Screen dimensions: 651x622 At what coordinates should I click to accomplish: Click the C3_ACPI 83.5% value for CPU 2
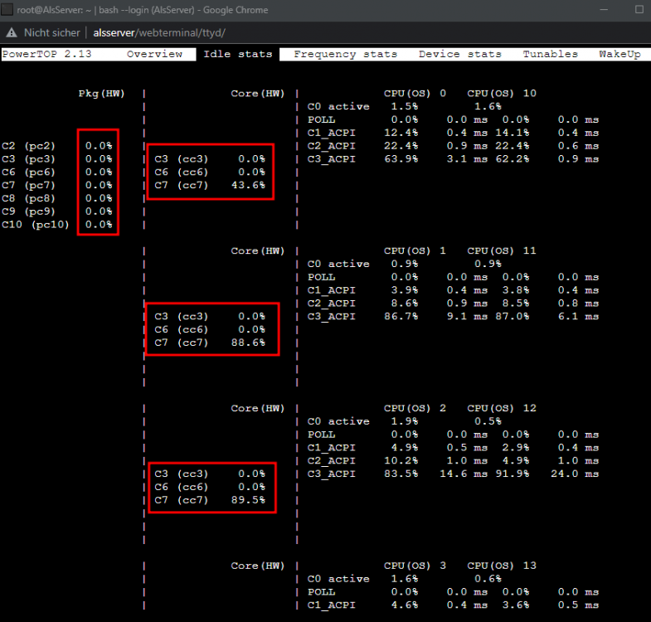pos(401,474)
